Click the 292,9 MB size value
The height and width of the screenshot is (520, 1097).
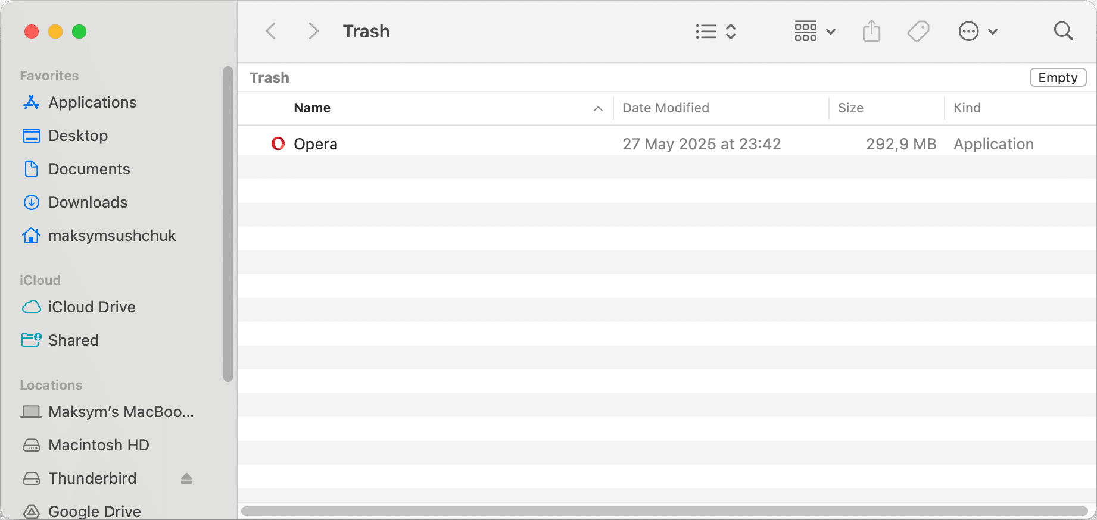point(901,144)
